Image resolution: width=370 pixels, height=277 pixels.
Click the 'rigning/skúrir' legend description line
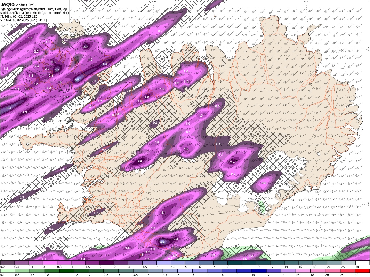(x=33, y=9)
